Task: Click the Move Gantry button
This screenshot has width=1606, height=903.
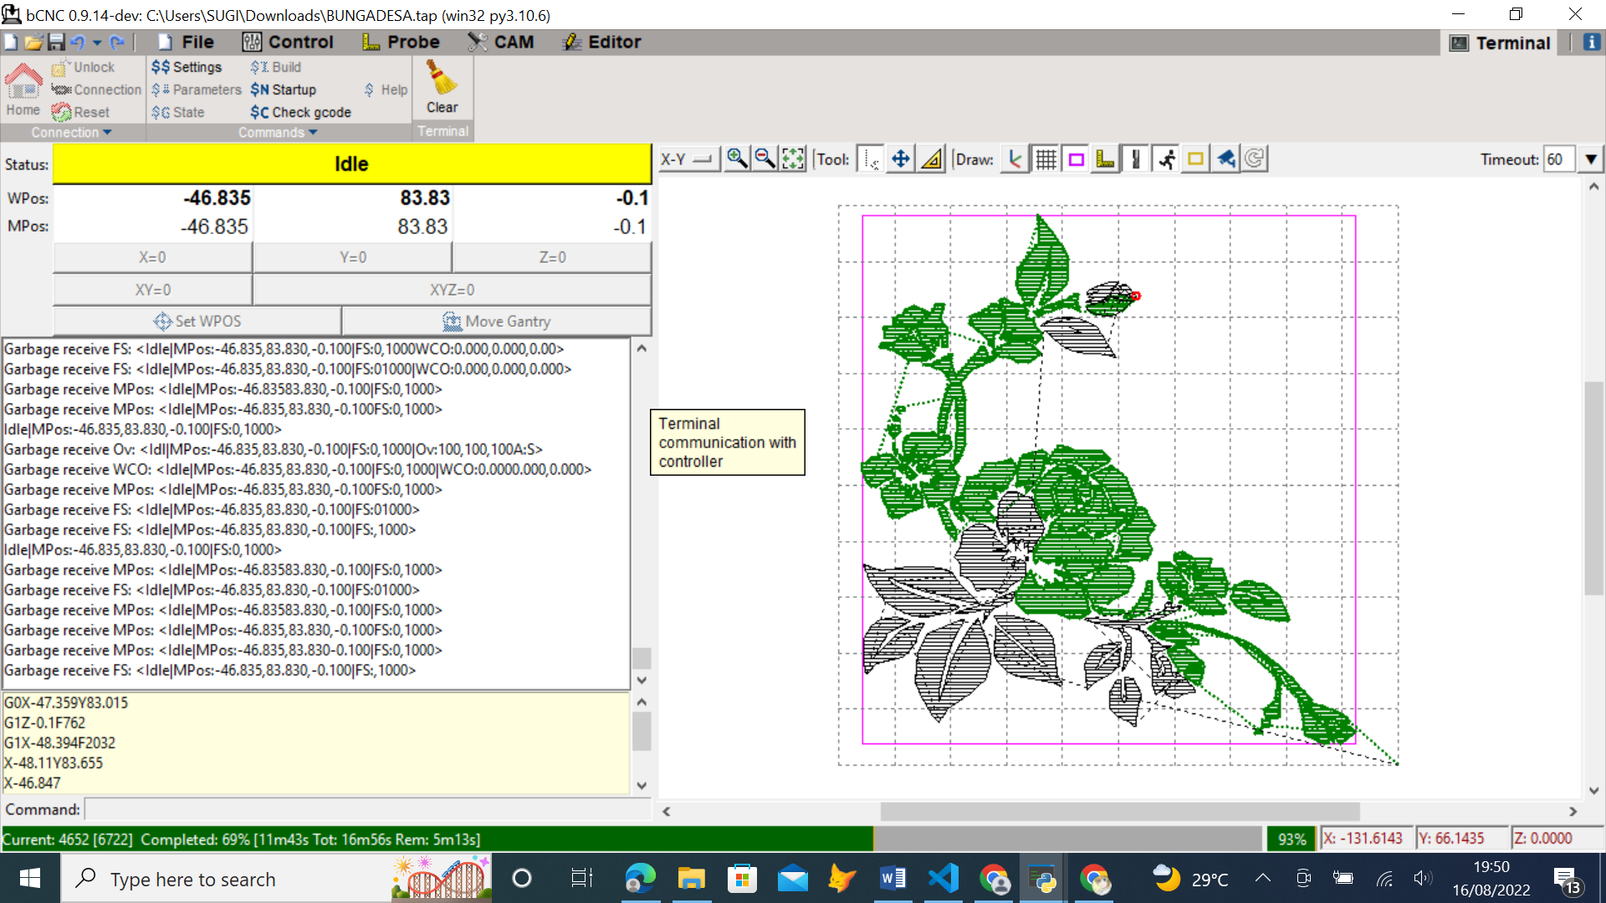Action: pyautogui.click(x=496, y=321)
